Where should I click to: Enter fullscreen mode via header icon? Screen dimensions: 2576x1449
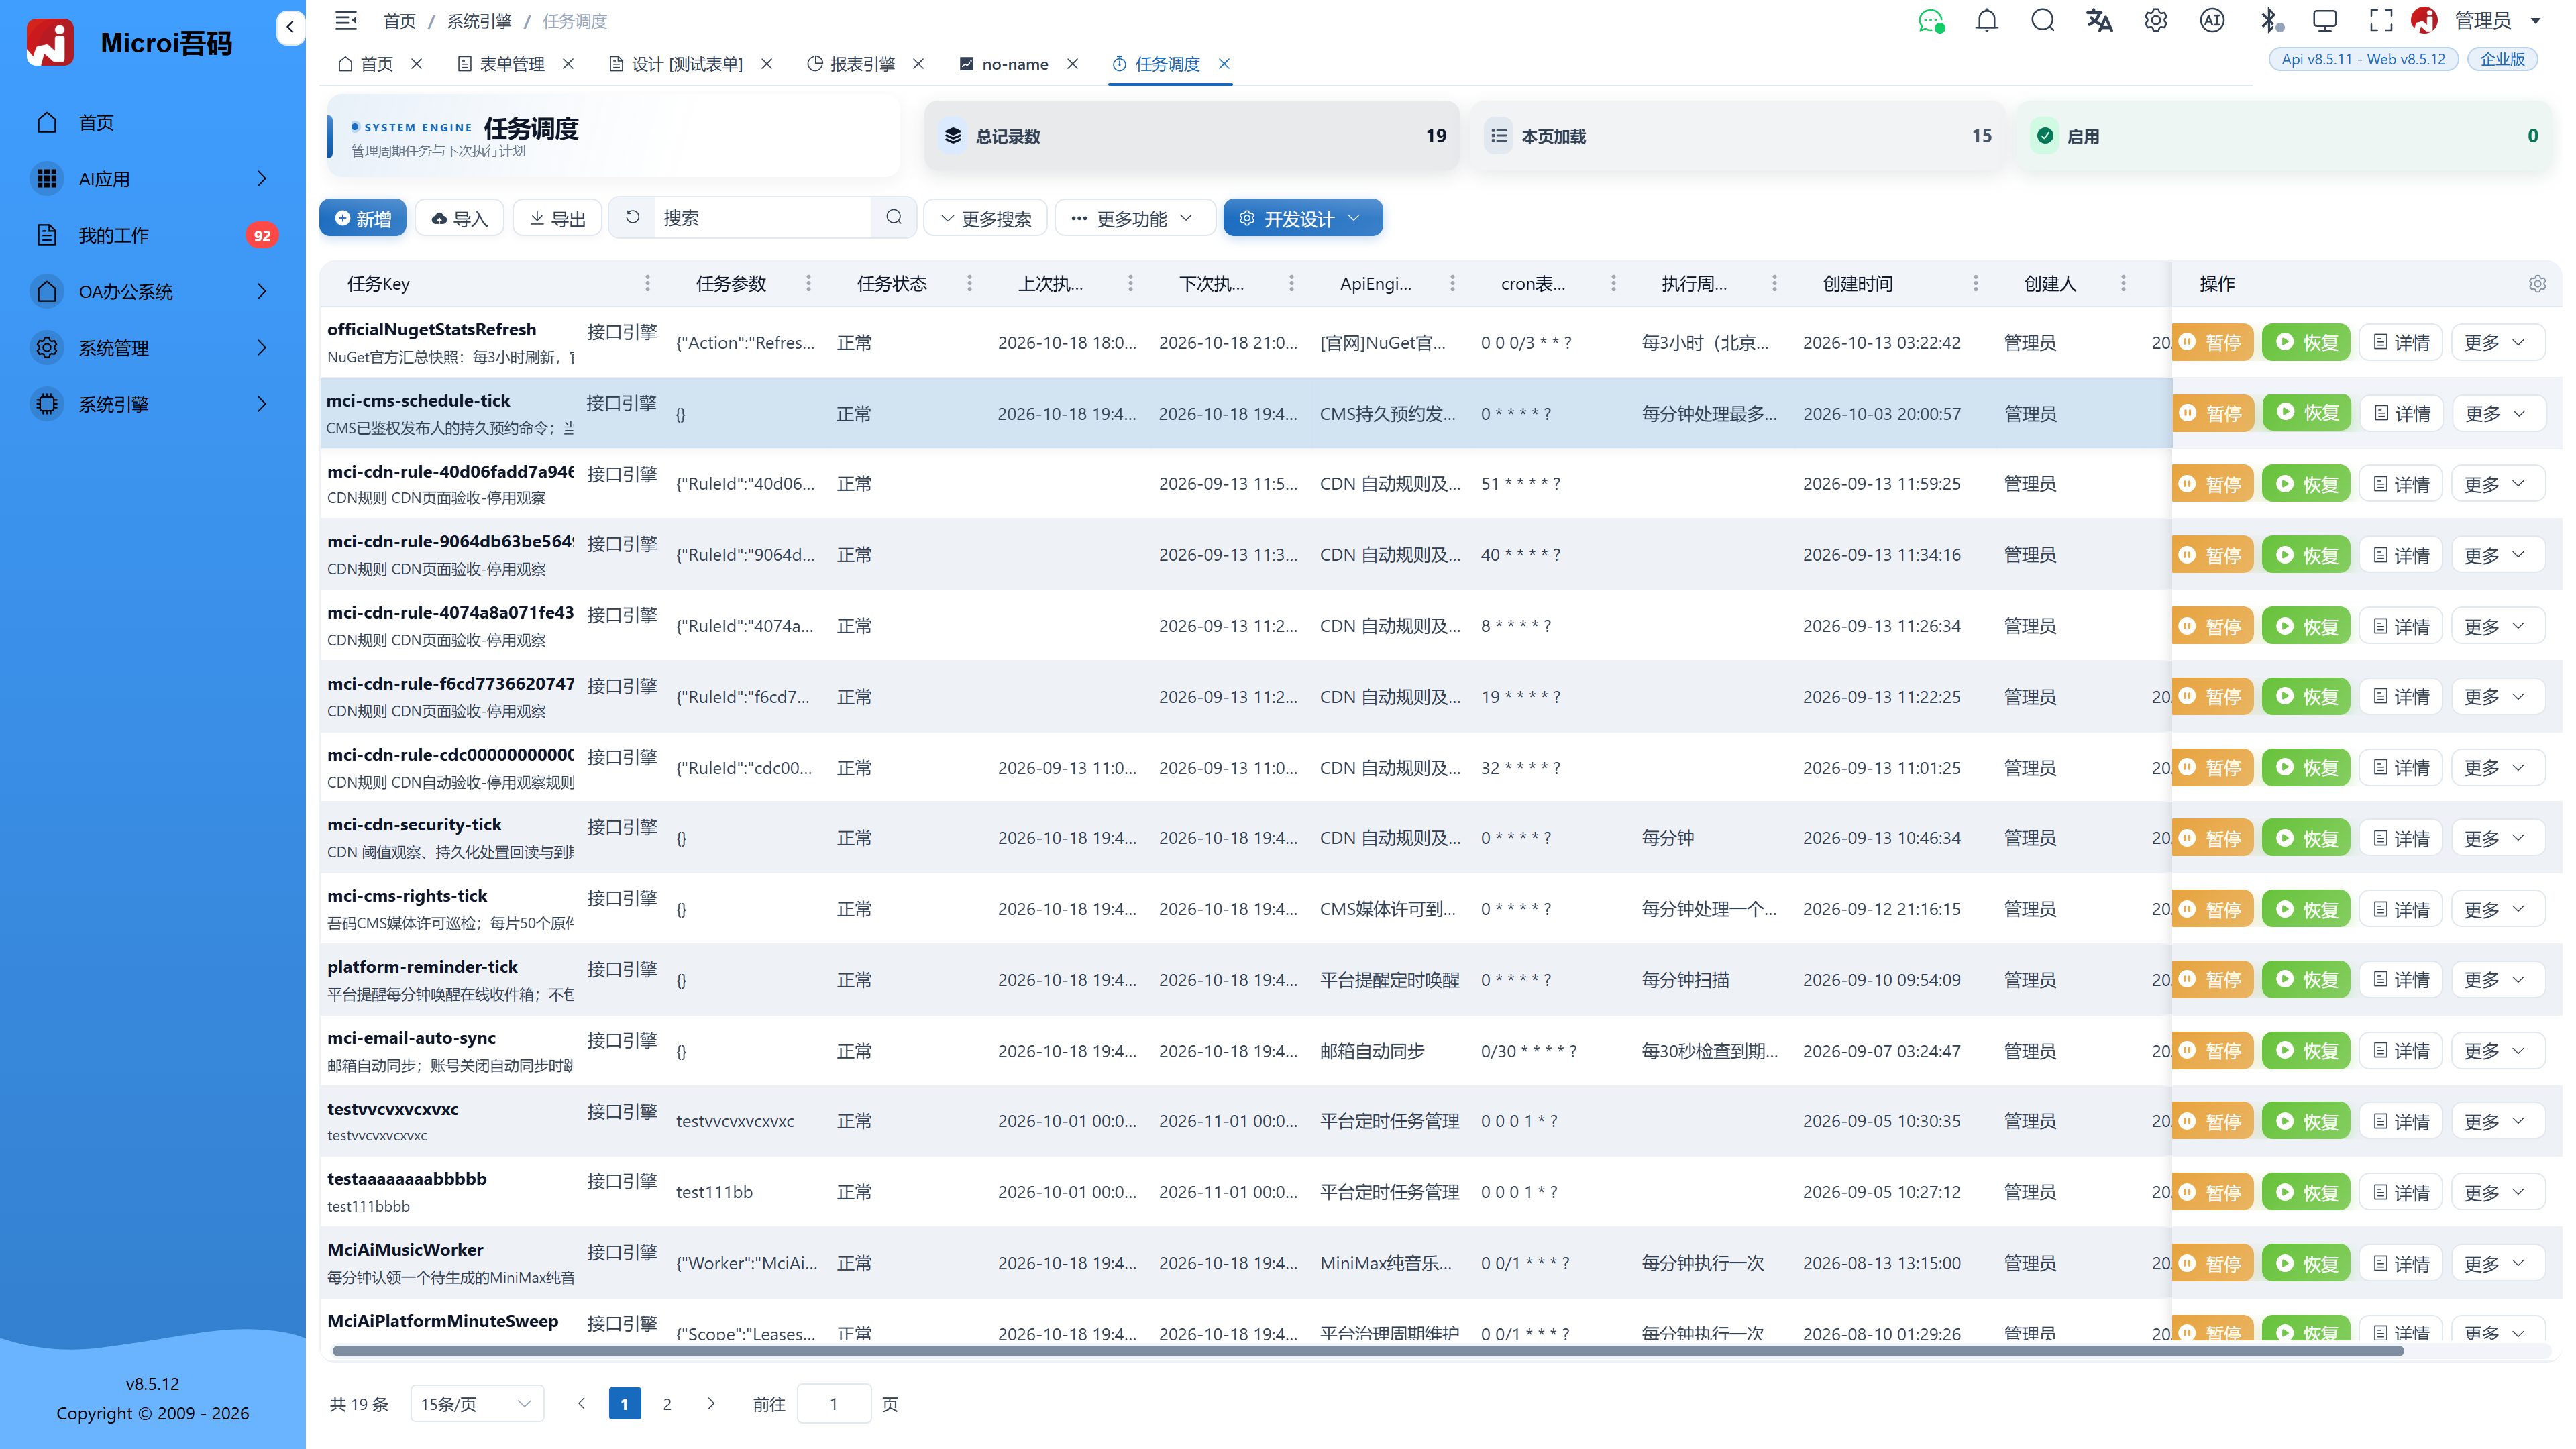point(2381,20)
